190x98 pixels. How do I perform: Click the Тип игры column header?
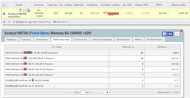[x=56, y=47]
